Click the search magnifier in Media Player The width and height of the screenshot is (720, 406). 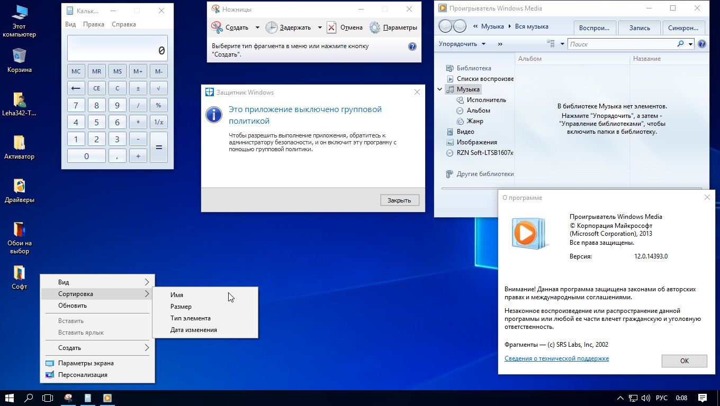[680, 44]
